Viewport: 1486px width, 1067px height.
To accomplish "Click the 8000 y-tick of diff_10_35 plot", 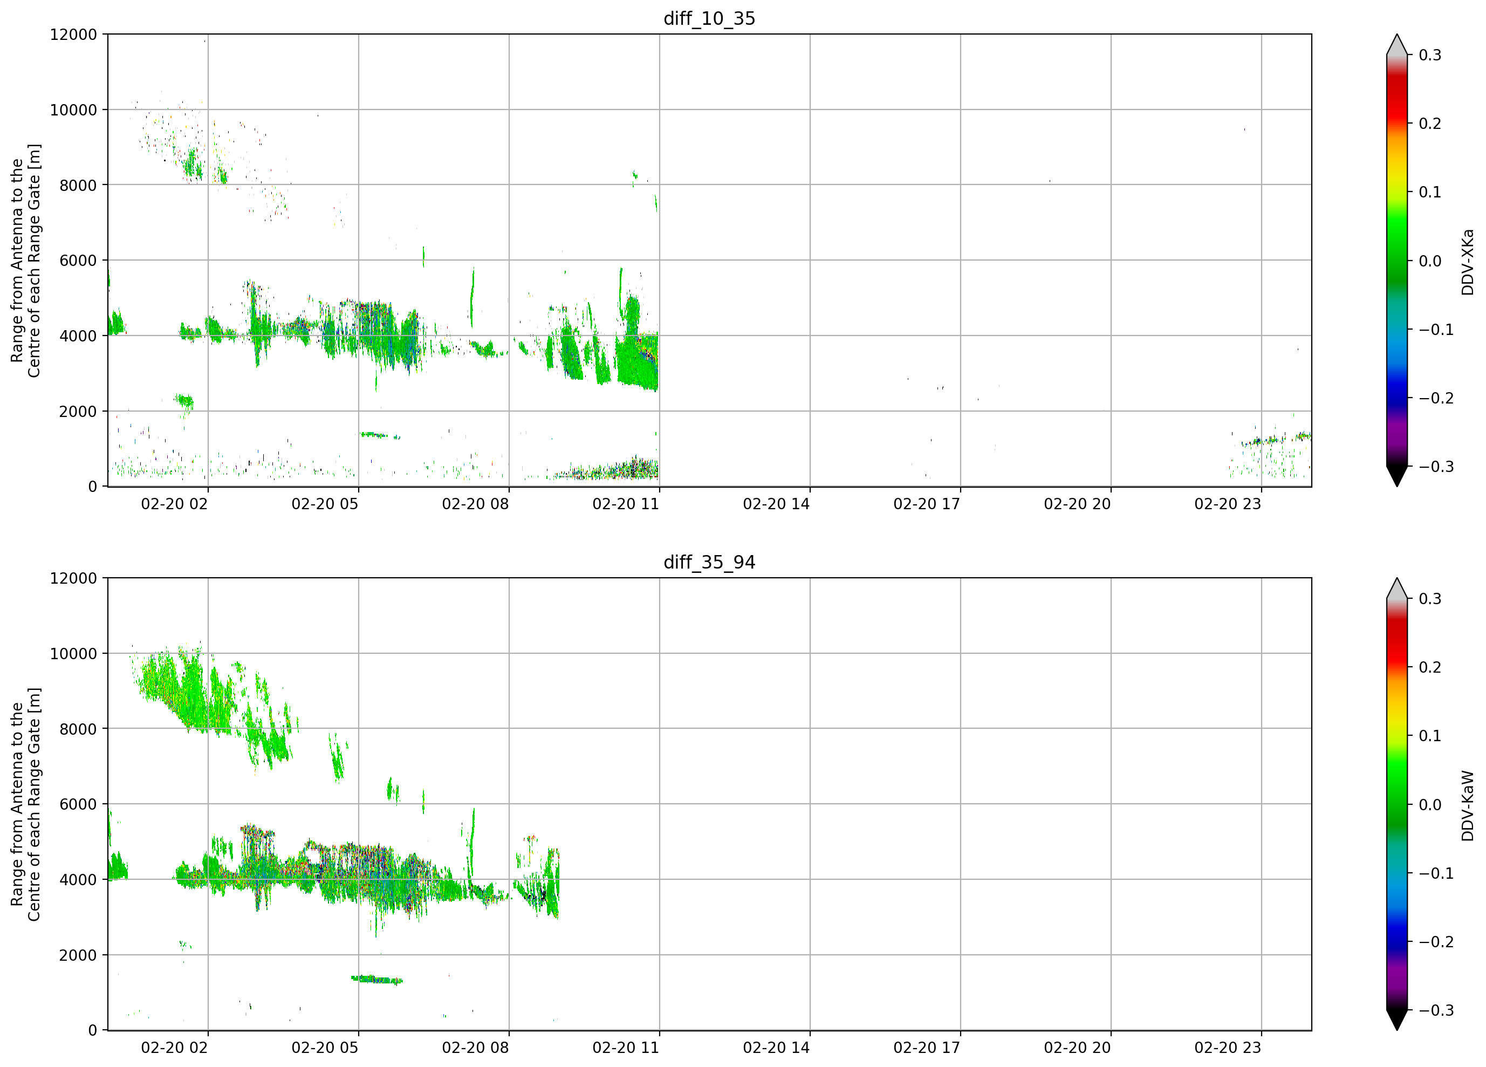I will tap(78, 186).
